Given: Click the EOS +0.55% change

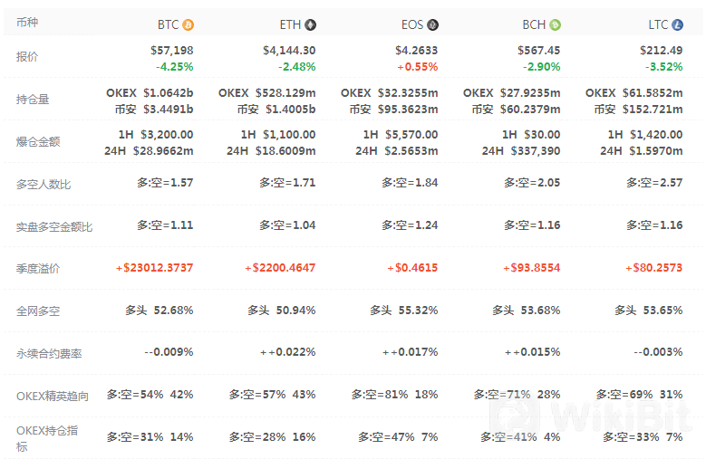Looking at the screenshot, I should pyautogui.click(x=417, y=67).
